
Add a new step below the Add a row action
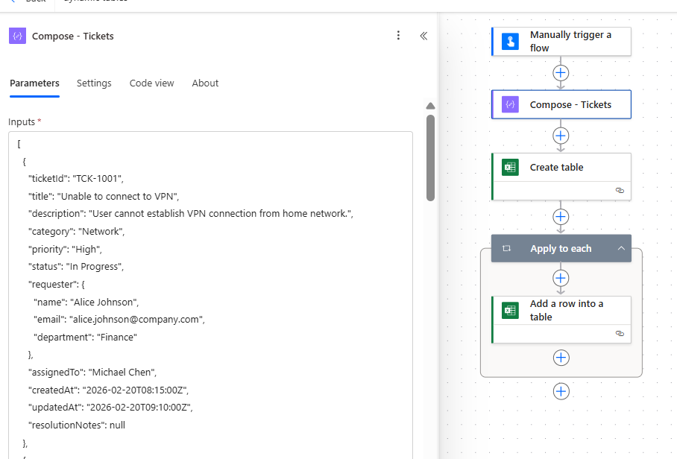pyautogui.click(x=561, y=358)
